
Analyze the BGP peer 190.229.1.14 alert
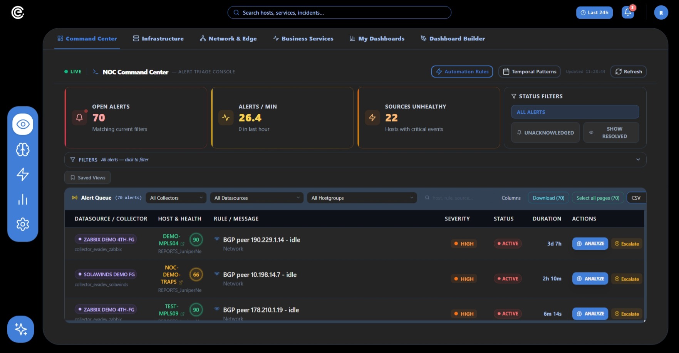point(590,244)
